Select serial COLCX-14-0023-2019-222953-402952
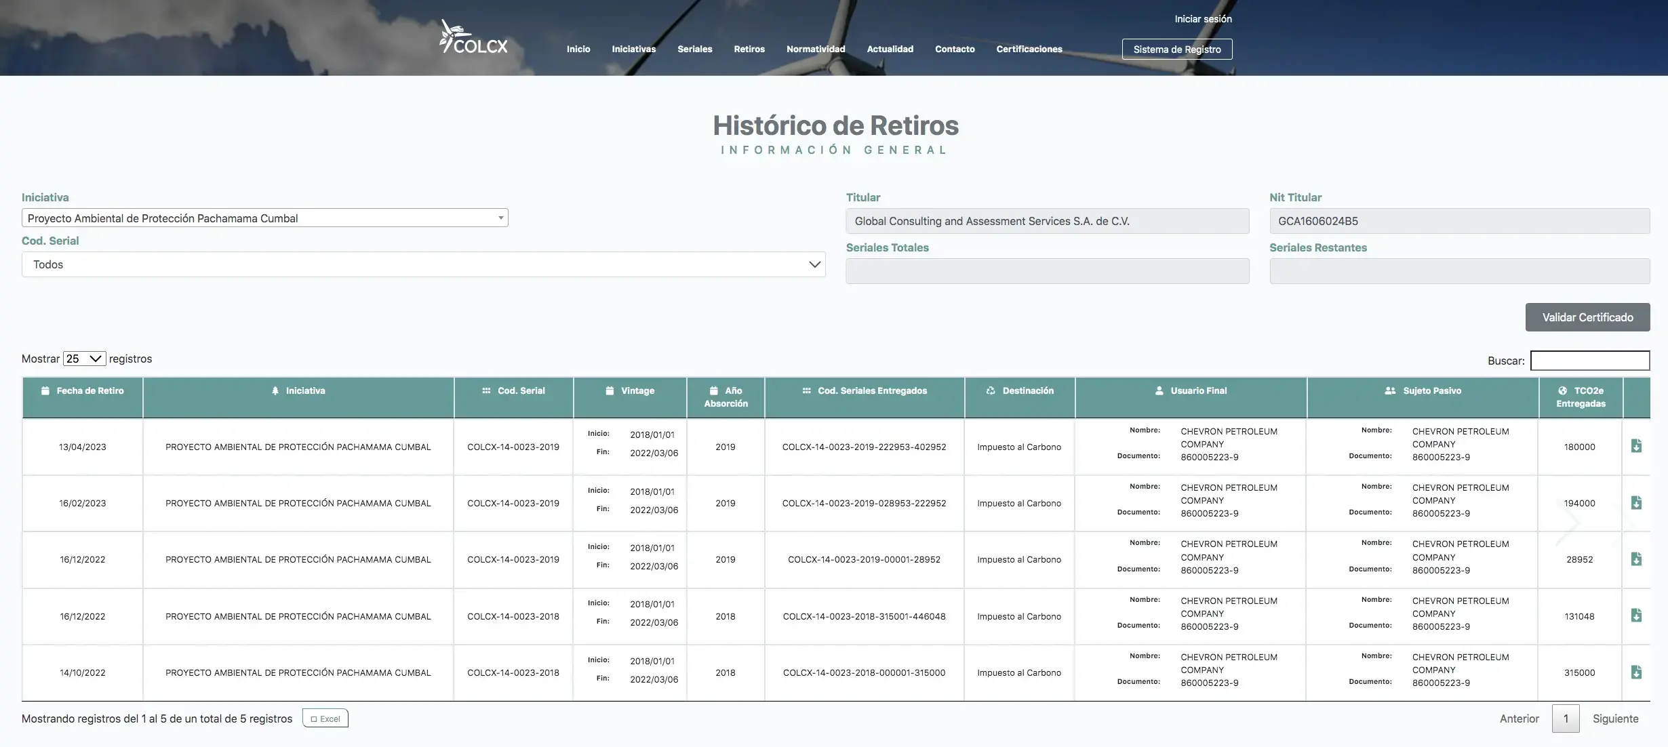This screenshot has height=747, width=1668. pos(864,447)
